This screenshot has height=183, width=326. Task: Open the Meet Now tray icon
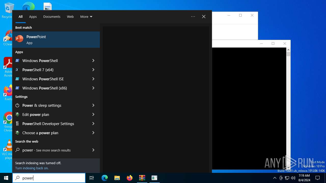281,178
